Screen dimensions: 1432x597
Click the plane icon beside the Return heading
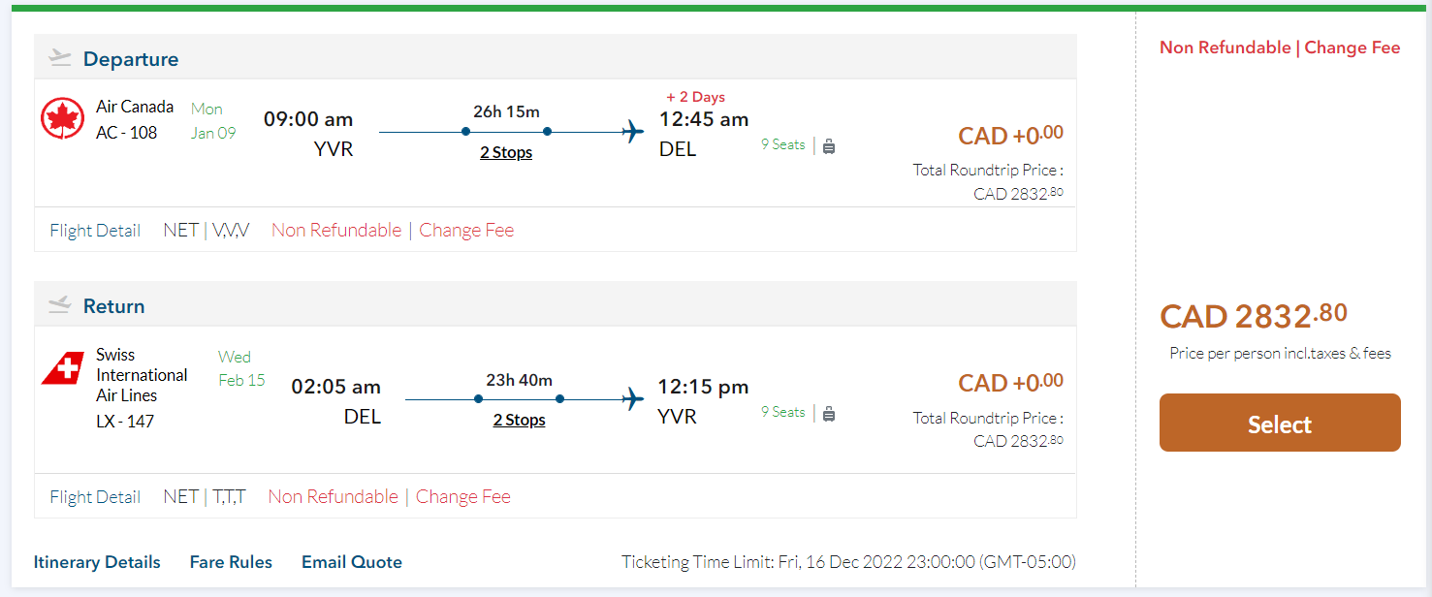pyautogui.click(x=60, y=305)
